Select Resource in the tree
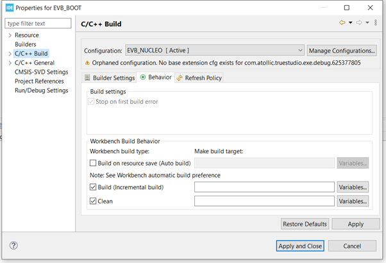The width and height of the screenshot is (386, 263). pos(26,35)
